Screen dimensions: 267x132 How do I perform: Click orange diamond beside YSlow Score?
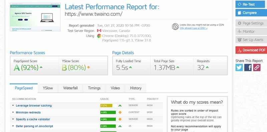(88, 67)
